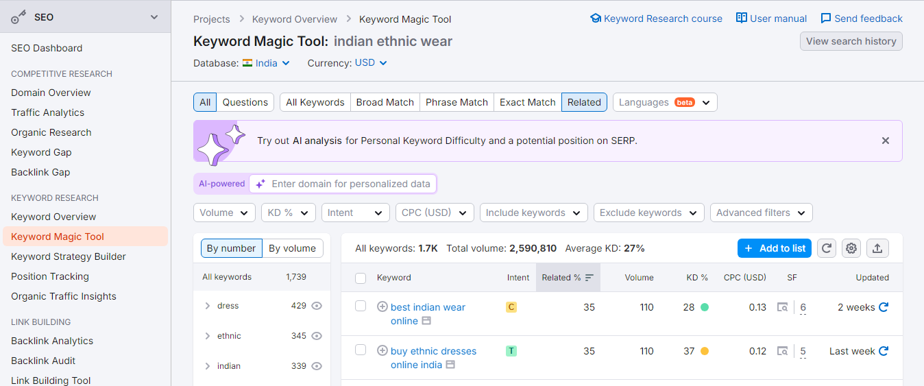Refresh metrics icon for the Last week row
The width and height of the screenshot is (924, 386).
point(884,351)
